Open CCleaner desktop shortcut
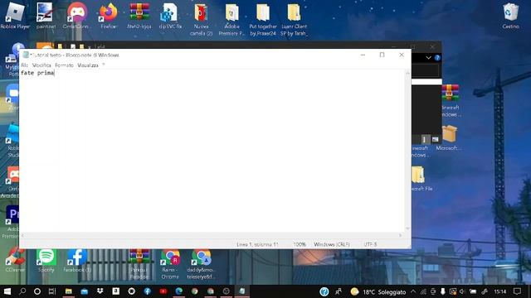This screenshot has height=298, width=531. (15, 260)
